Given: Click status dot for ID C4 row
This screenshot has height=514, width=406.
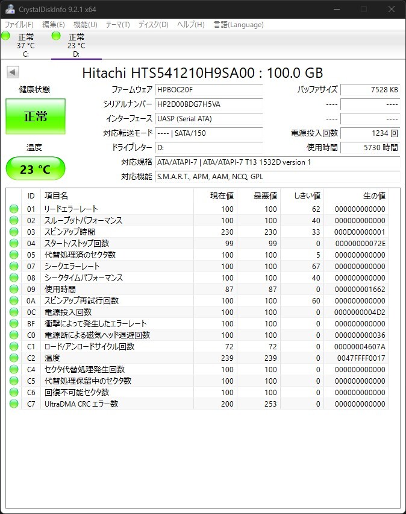Looking at the screenshot, I should coord(14,369).
